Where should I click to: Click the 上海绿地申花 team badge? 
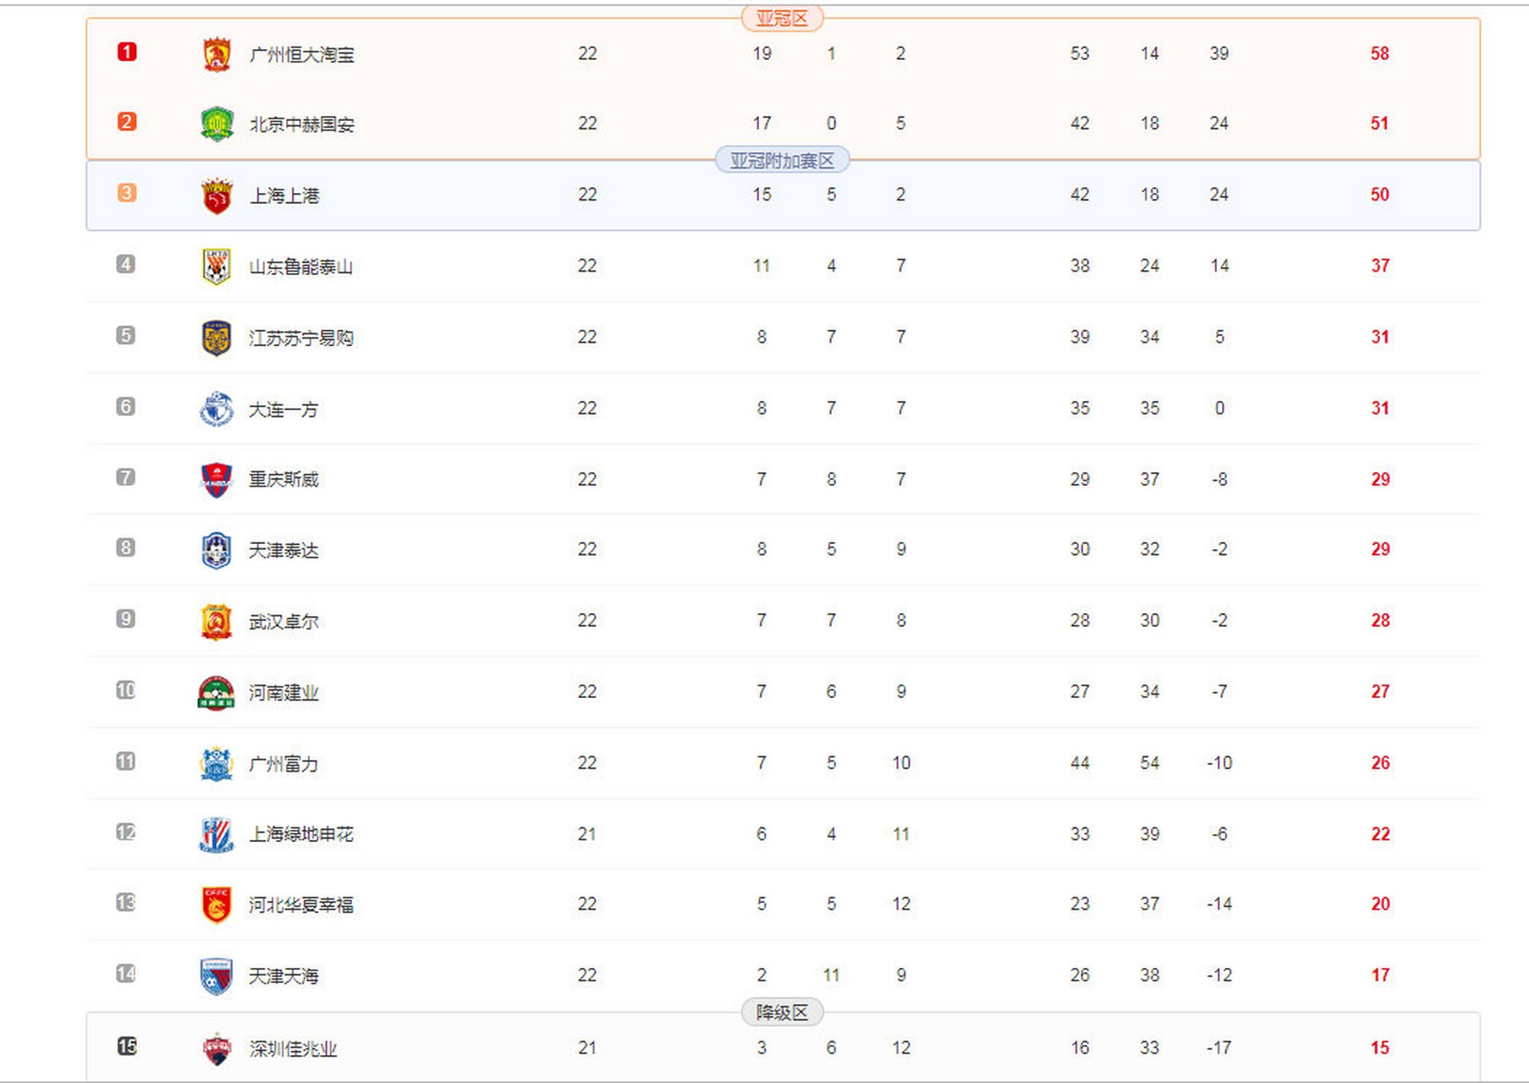click(217, 834)
